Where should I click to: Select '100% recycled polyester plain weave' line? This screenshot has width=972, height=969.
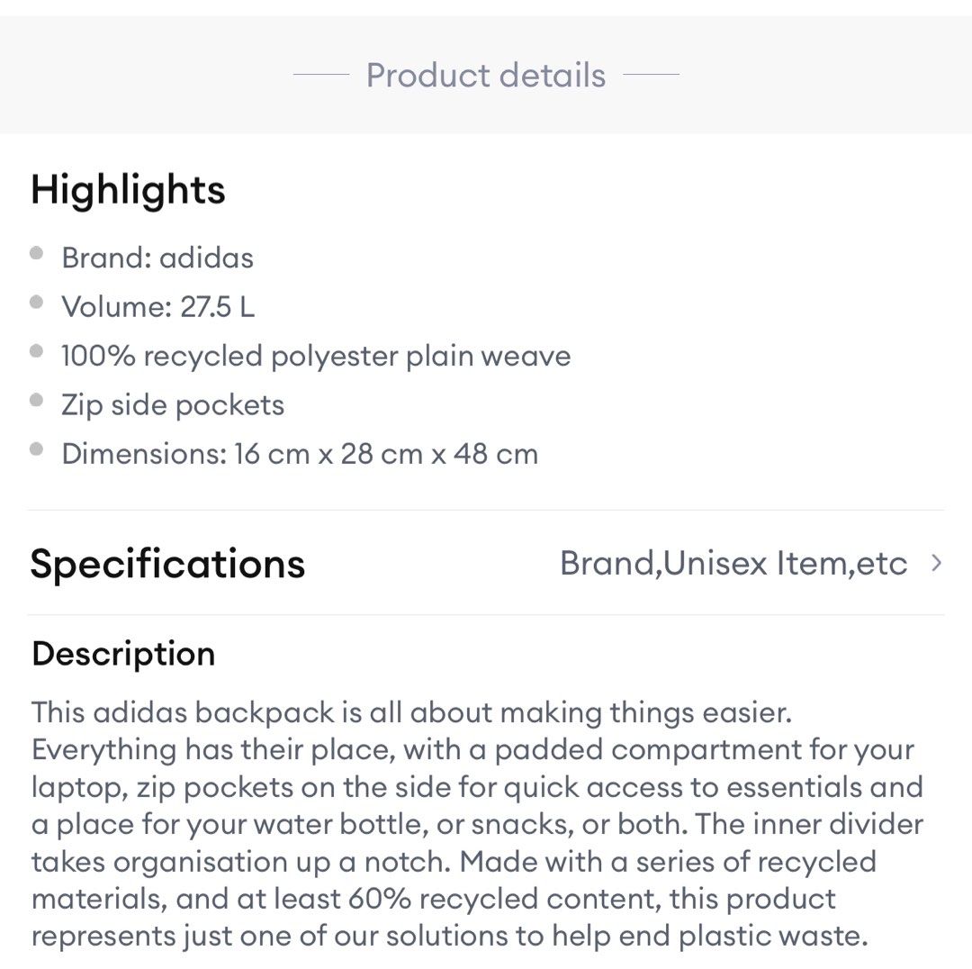316,356
